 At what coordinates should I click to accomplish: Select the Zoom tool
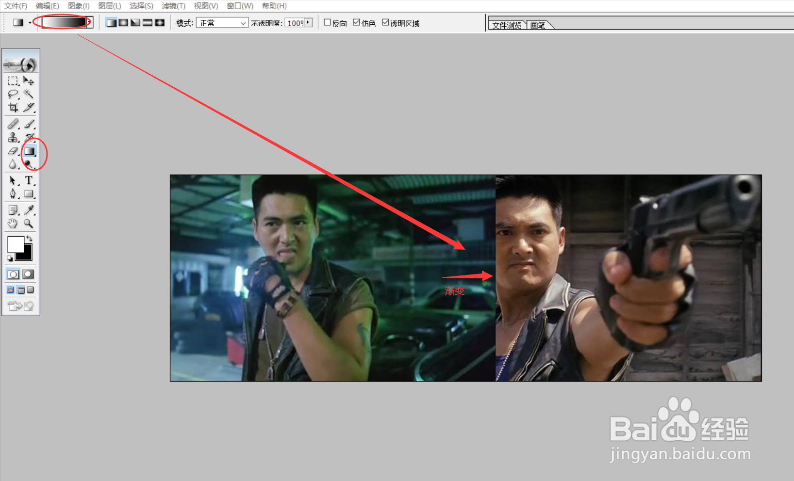pyautogui.click(x=29, y=224)
